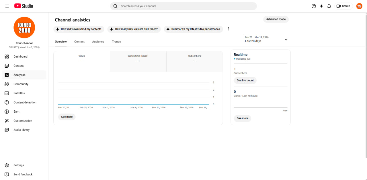Click the YouTube Studio logo
Viewport: 367px width, 180px height.
click(x=24, y=6)
